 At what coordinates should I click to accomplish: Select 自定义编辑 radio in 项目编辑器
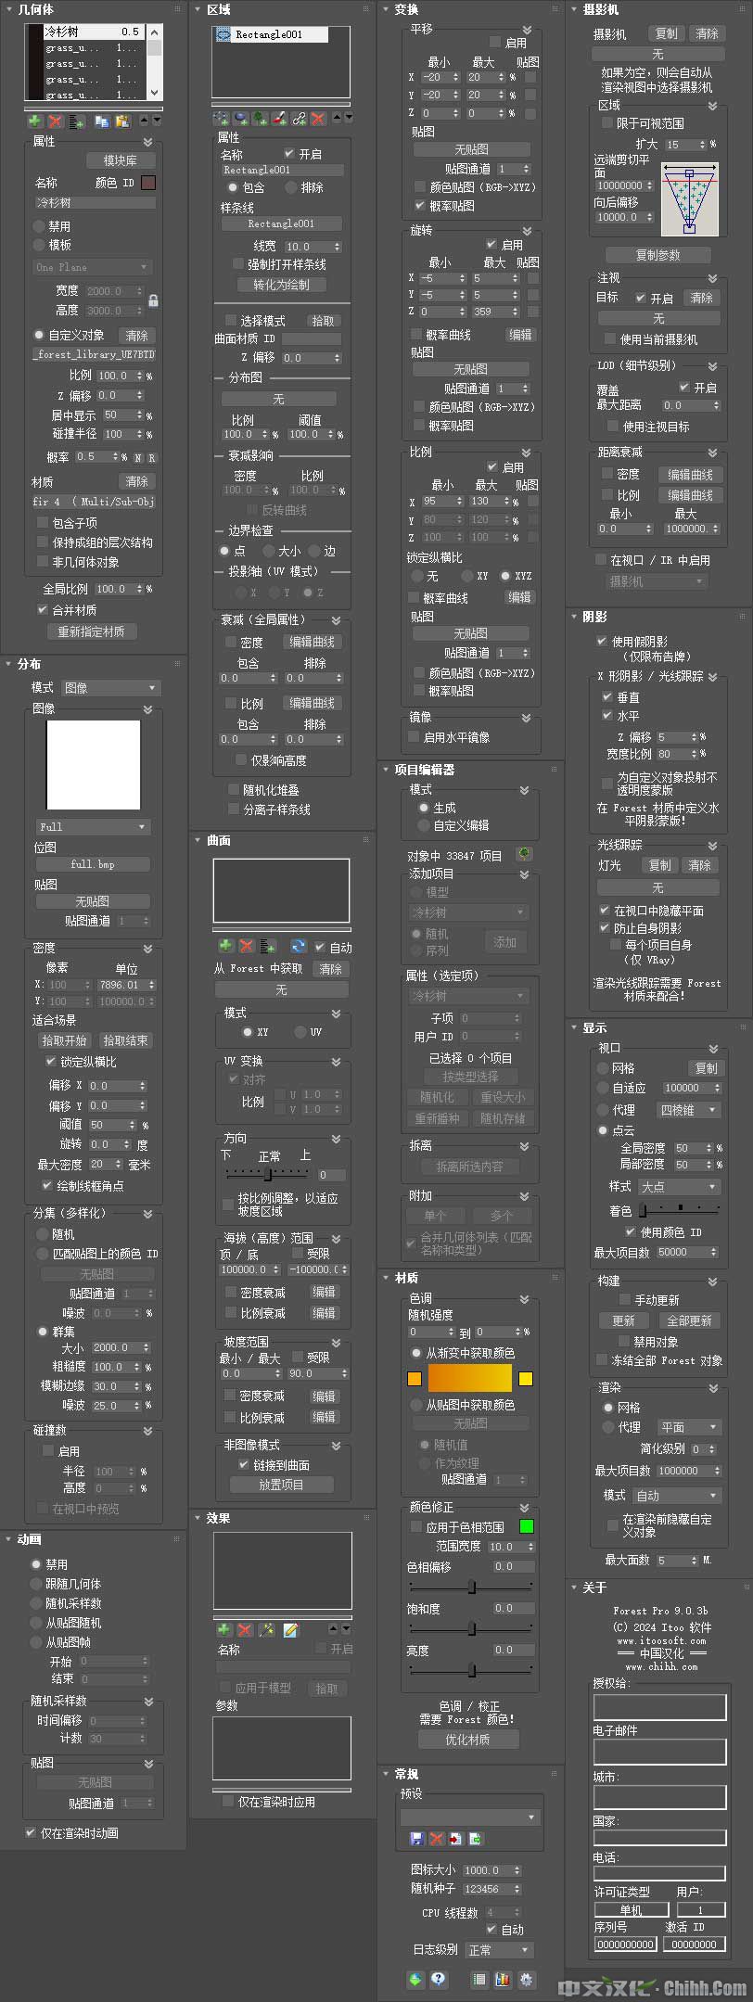pyautogui.click(x=423, y=824)
